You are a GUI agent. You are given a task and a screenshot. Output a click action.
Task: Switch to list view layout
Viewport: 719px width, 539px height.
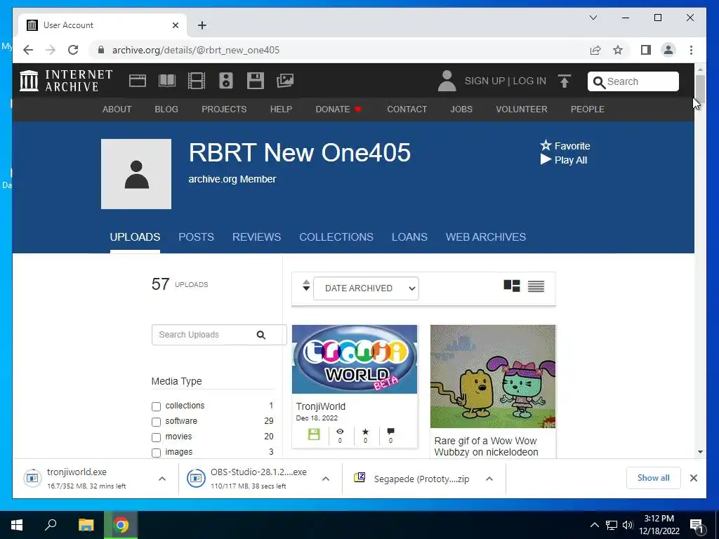[536, 286]
